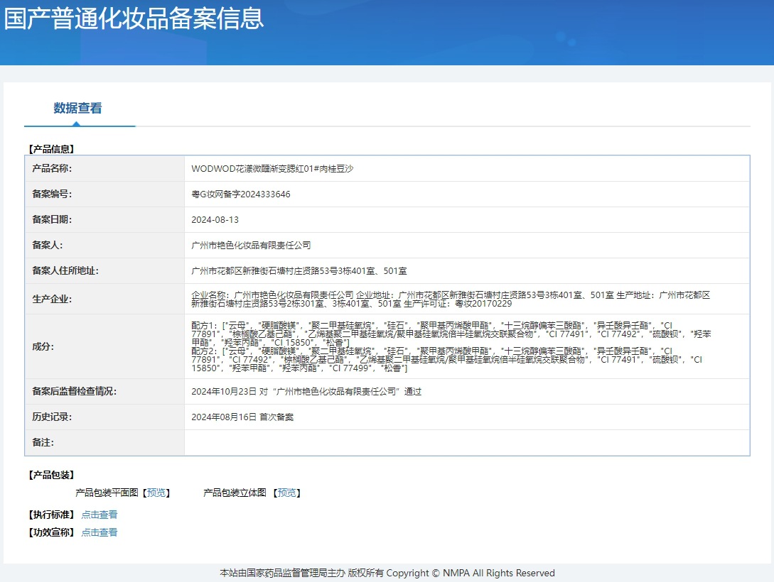The width and height of the screenshot is (774, 582).
Task: Select the 生产企业 details text
Action: pyautogui.click(x=451, y=299)
